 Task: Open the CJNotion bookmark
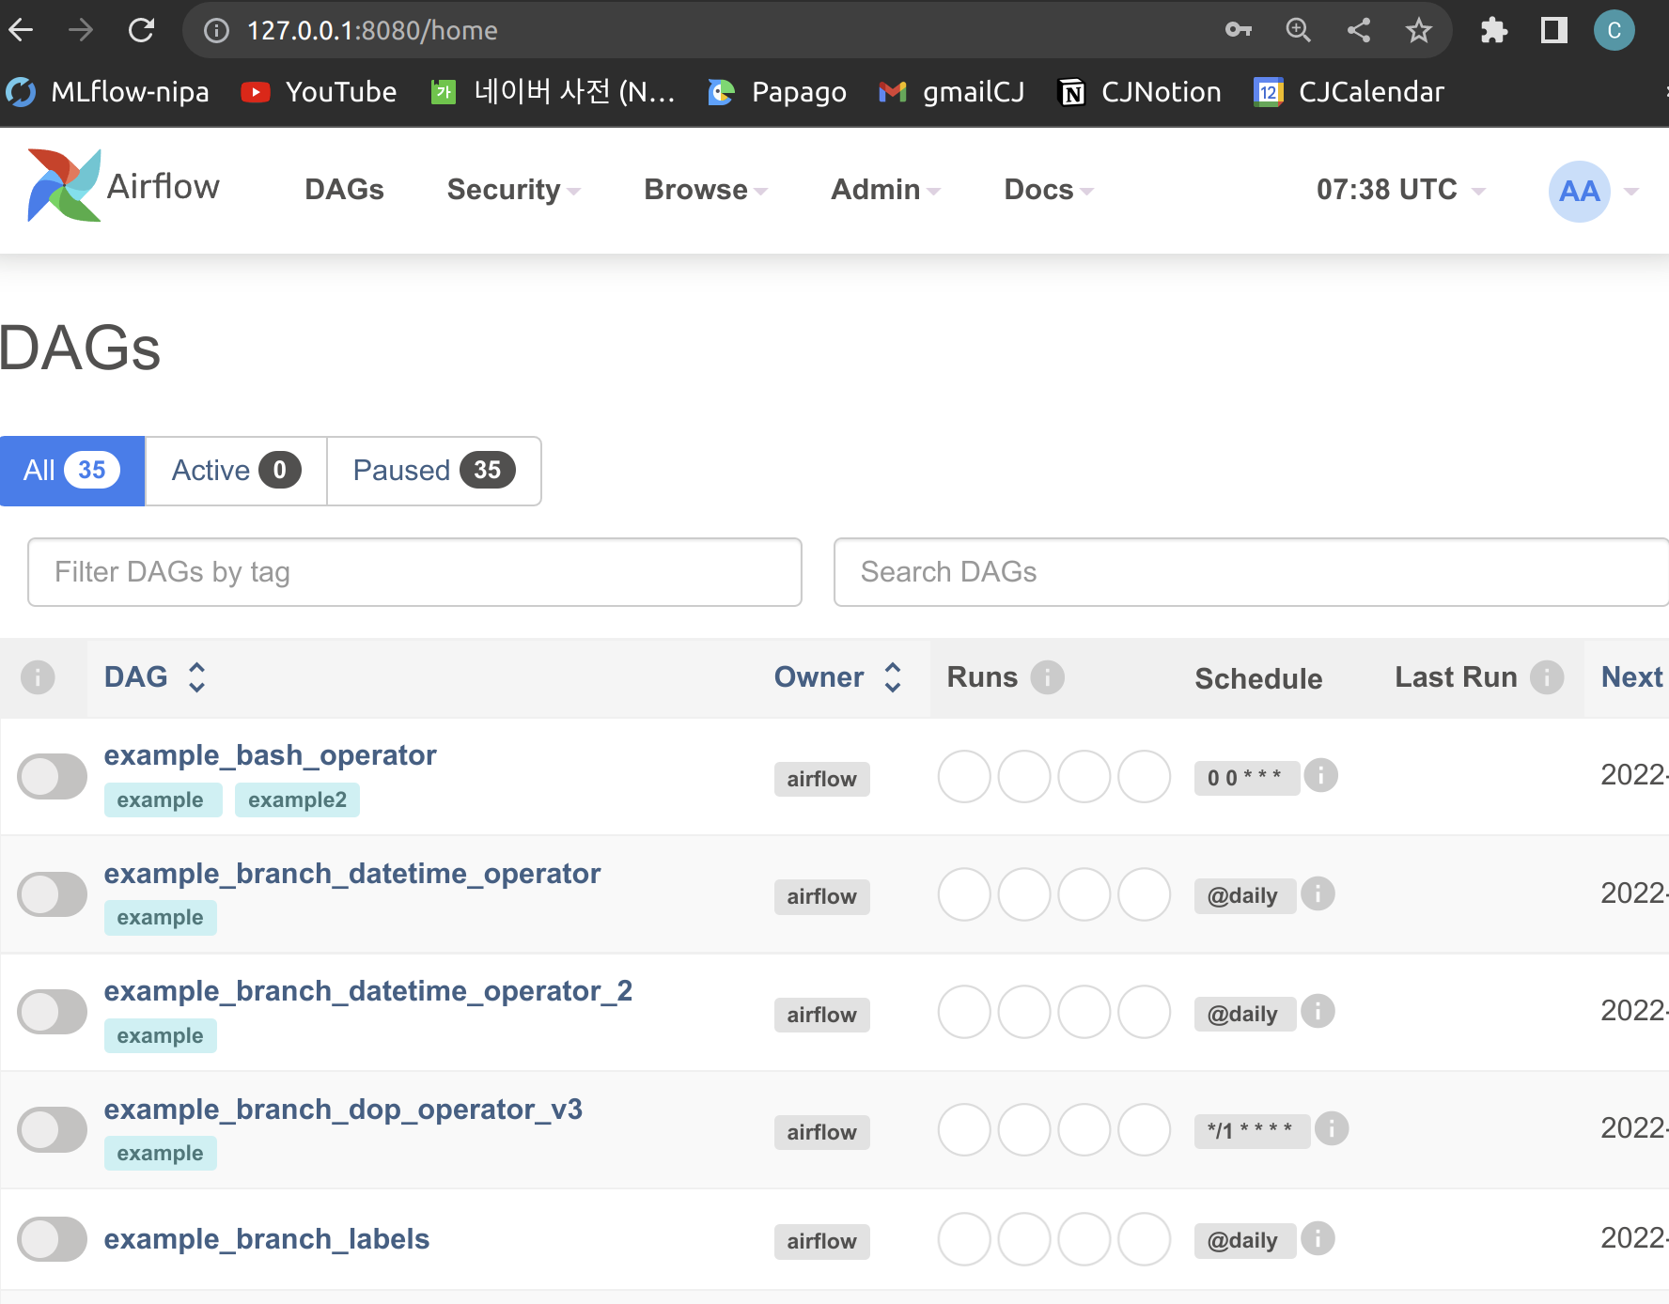(1140, 92)
